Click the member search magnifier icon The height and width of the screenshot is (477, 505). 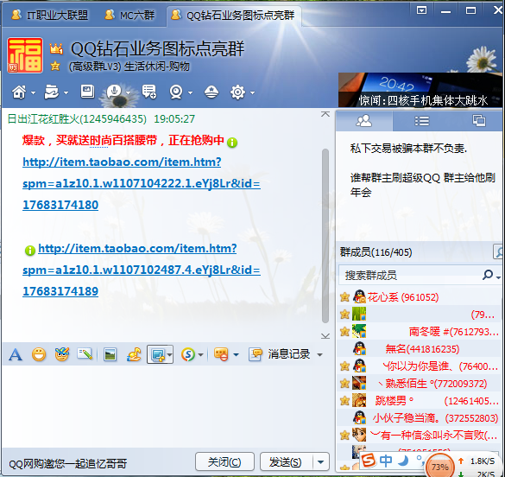click(x=488, y=275)
